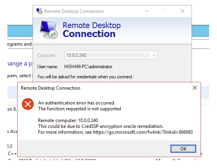Click the large monitor icon in the banner

tap(49, 30)
